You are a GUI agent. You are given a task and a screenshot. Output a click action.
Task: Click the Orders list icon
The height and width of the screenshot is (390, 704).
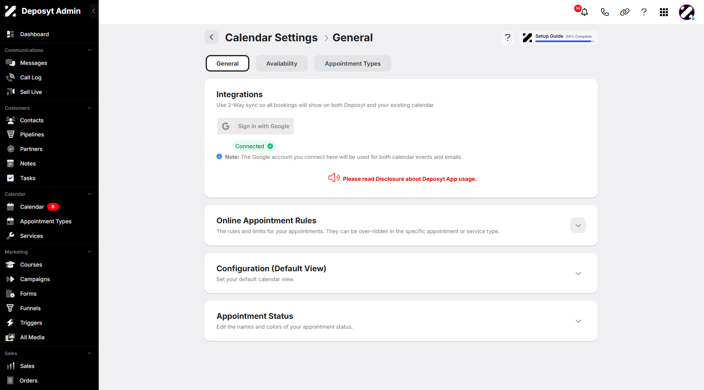tap(10, 381)
